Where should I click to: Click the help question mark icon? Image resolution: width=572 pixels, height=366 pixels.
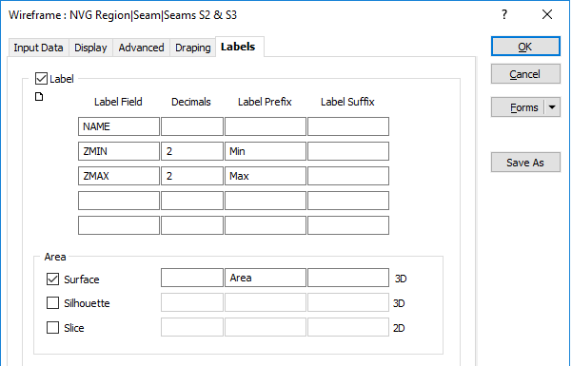pos(504,14)
